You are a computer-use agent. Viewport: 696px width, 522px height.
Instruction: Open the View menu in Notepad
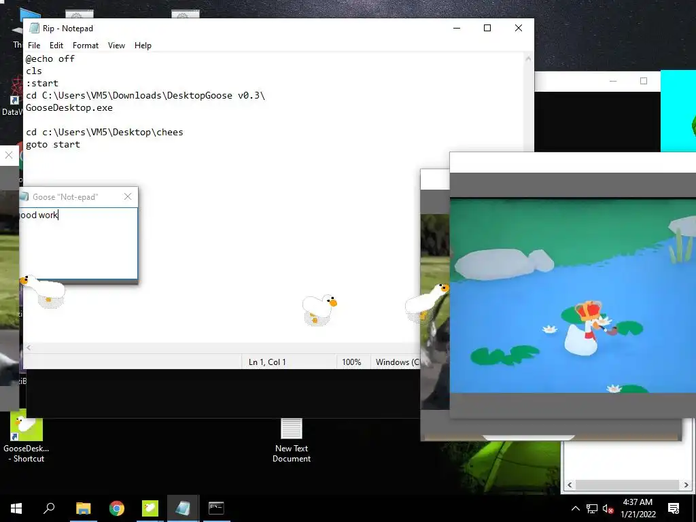[x=116, y=46]
